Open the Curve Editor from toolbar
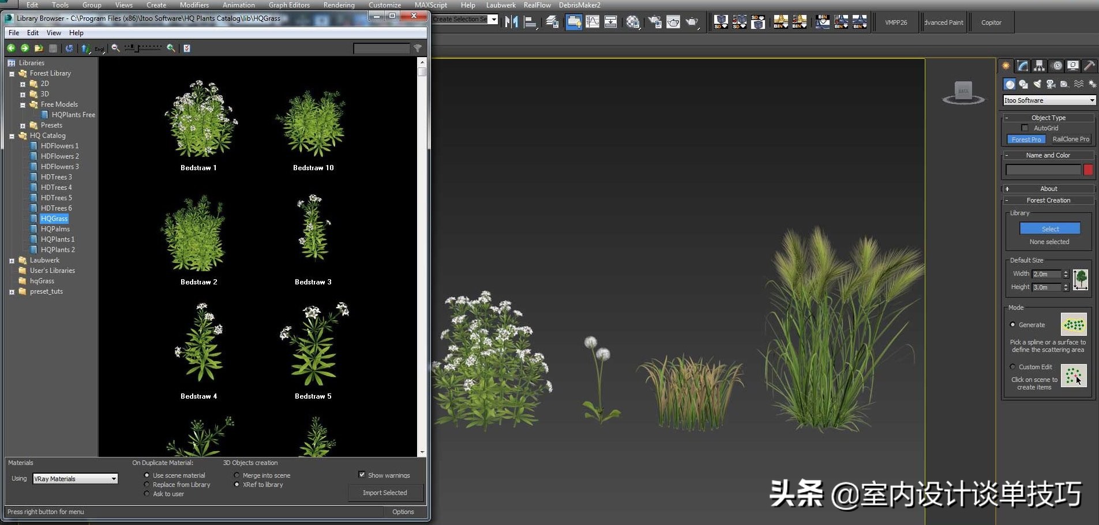Screen dimensions: 1099x525 (592, 22)
